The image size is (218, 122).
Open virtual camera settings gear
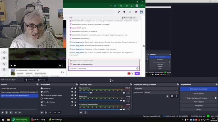pos(216,98)
